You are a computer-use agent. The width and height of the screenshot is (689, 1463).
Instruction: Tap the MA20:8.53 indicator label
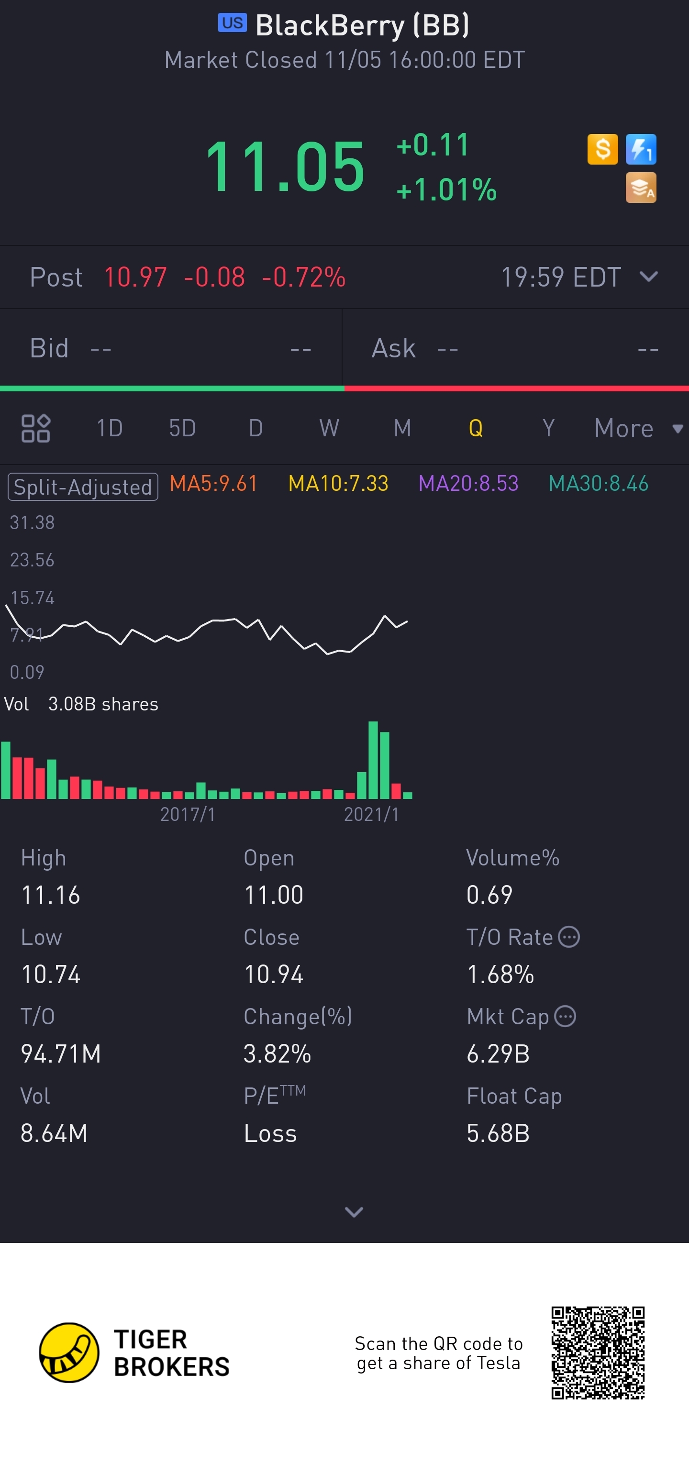click(x=468, y=484)
